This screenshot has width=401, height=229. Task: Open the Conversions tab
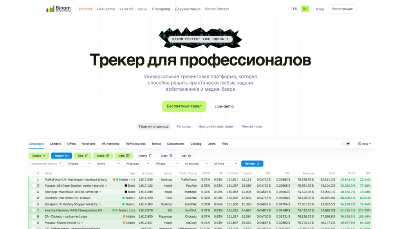175,144
